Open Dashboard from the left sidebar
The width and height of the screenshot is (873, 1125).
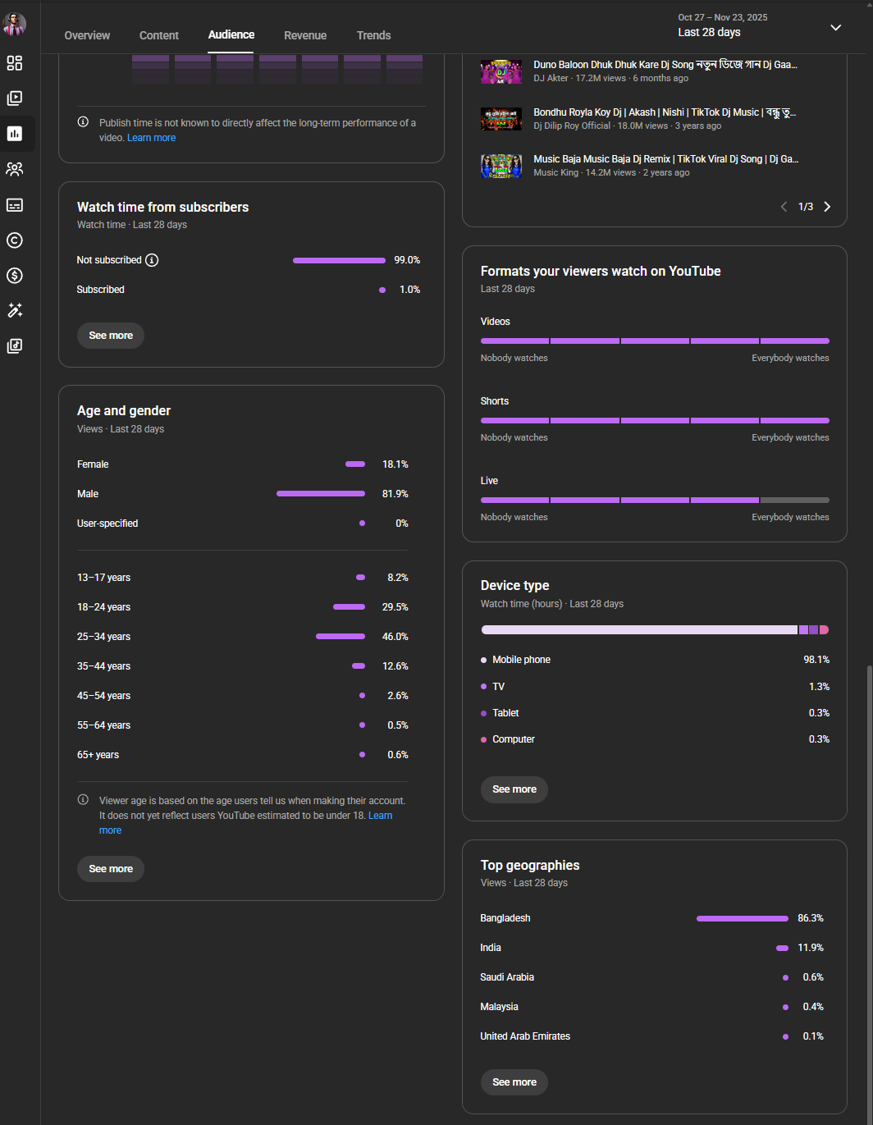pos(15,63)
